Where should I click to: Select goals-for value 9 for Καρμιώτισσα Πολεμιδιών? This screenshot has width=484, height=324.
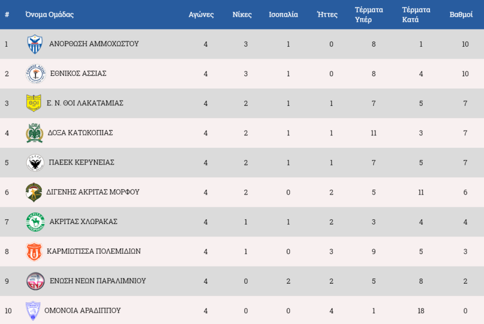pos(374,251)
